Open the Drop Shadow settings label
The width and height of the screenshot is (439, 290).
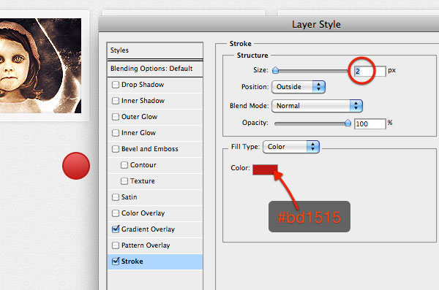143,85
